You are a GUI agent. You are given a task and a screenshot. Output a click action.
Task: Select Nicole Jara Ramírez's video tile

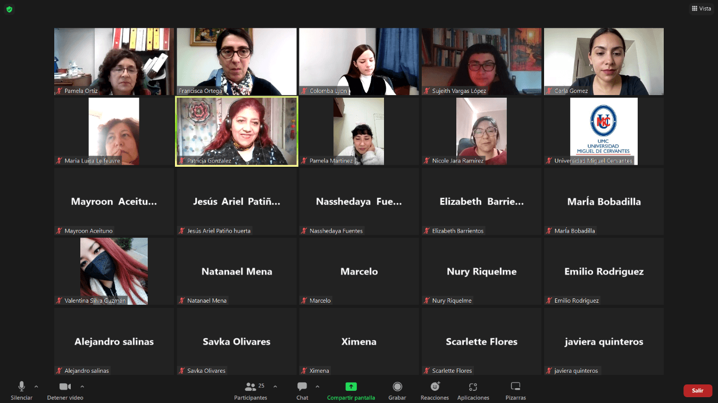pos(481,131)
